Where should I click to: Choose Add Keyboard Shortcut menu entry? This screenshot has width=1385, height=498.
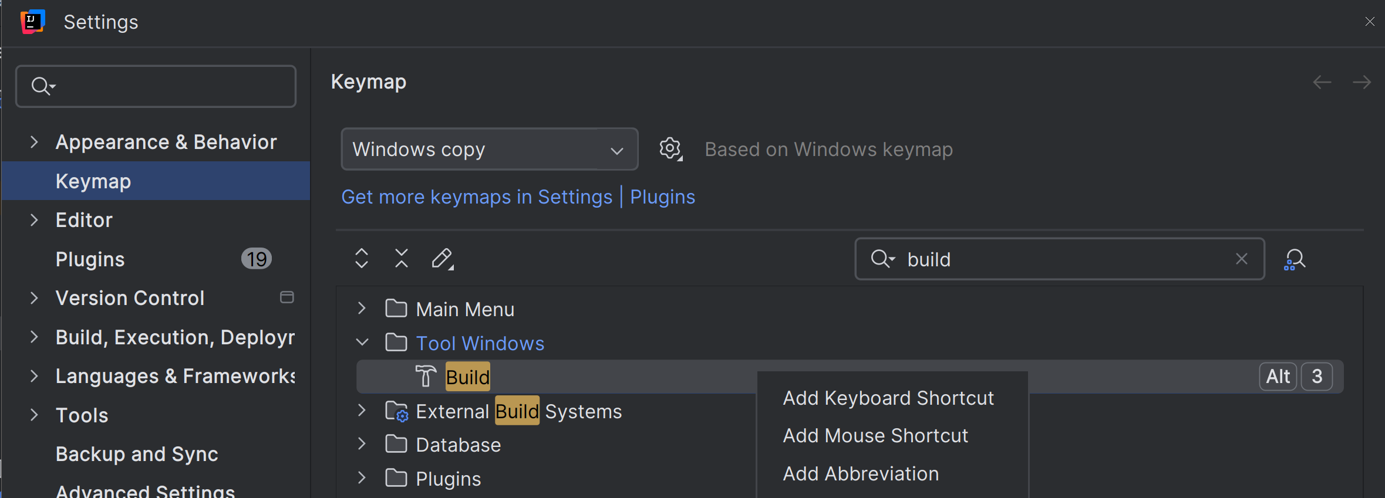click(x=888, y=398)
